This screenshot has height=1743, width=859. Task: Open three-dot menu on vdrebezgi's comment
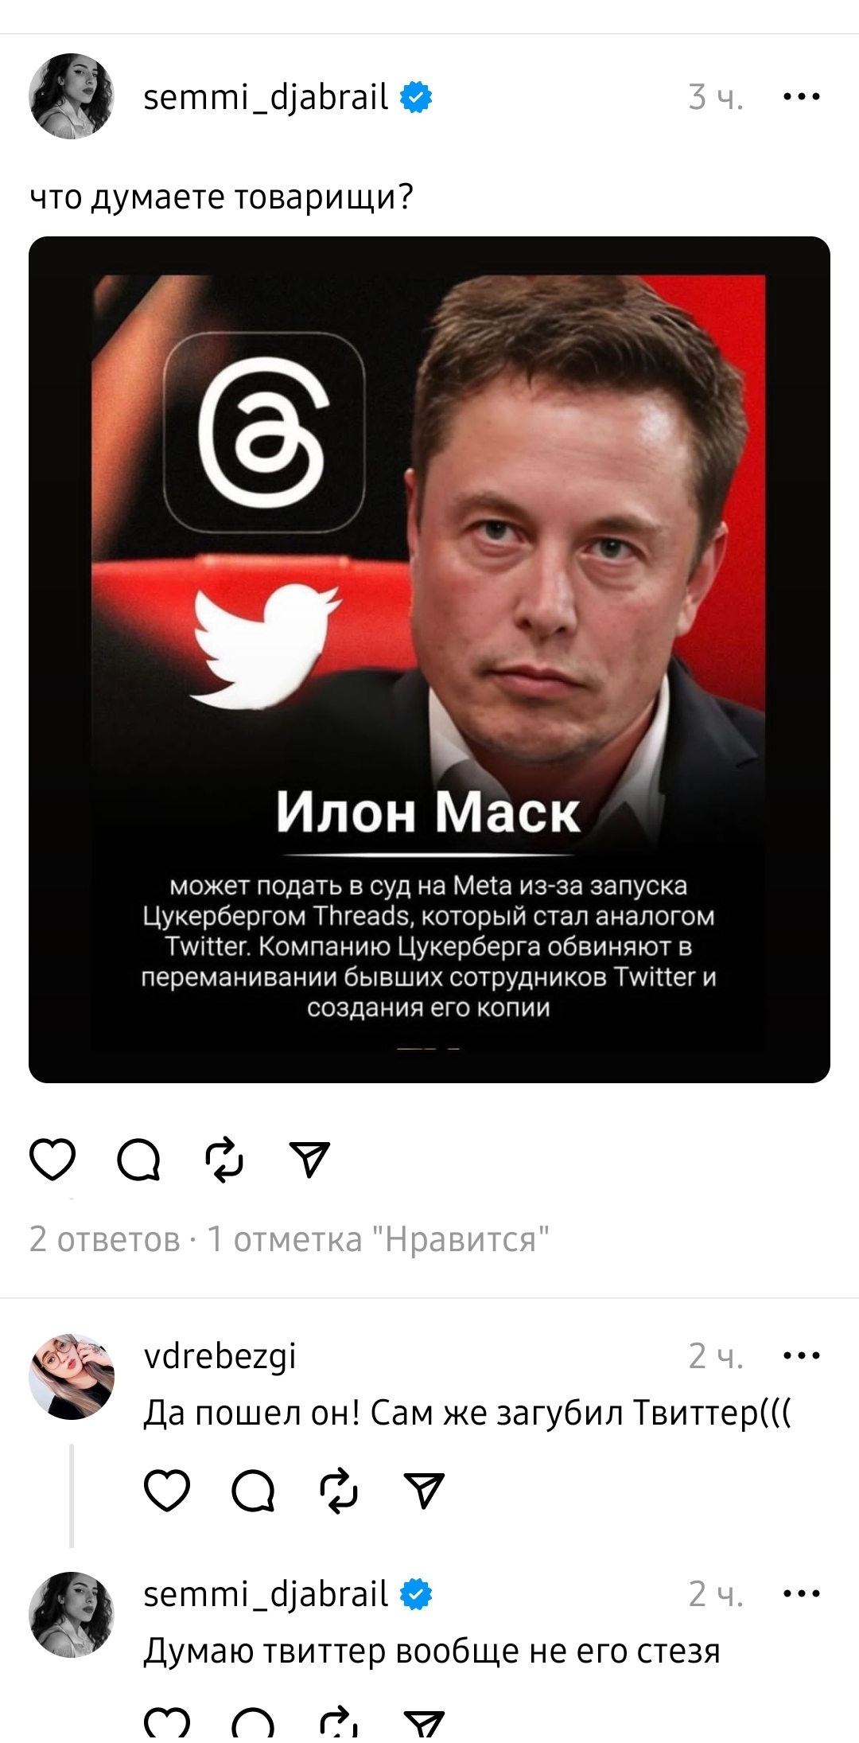(x=801, y=1355)
